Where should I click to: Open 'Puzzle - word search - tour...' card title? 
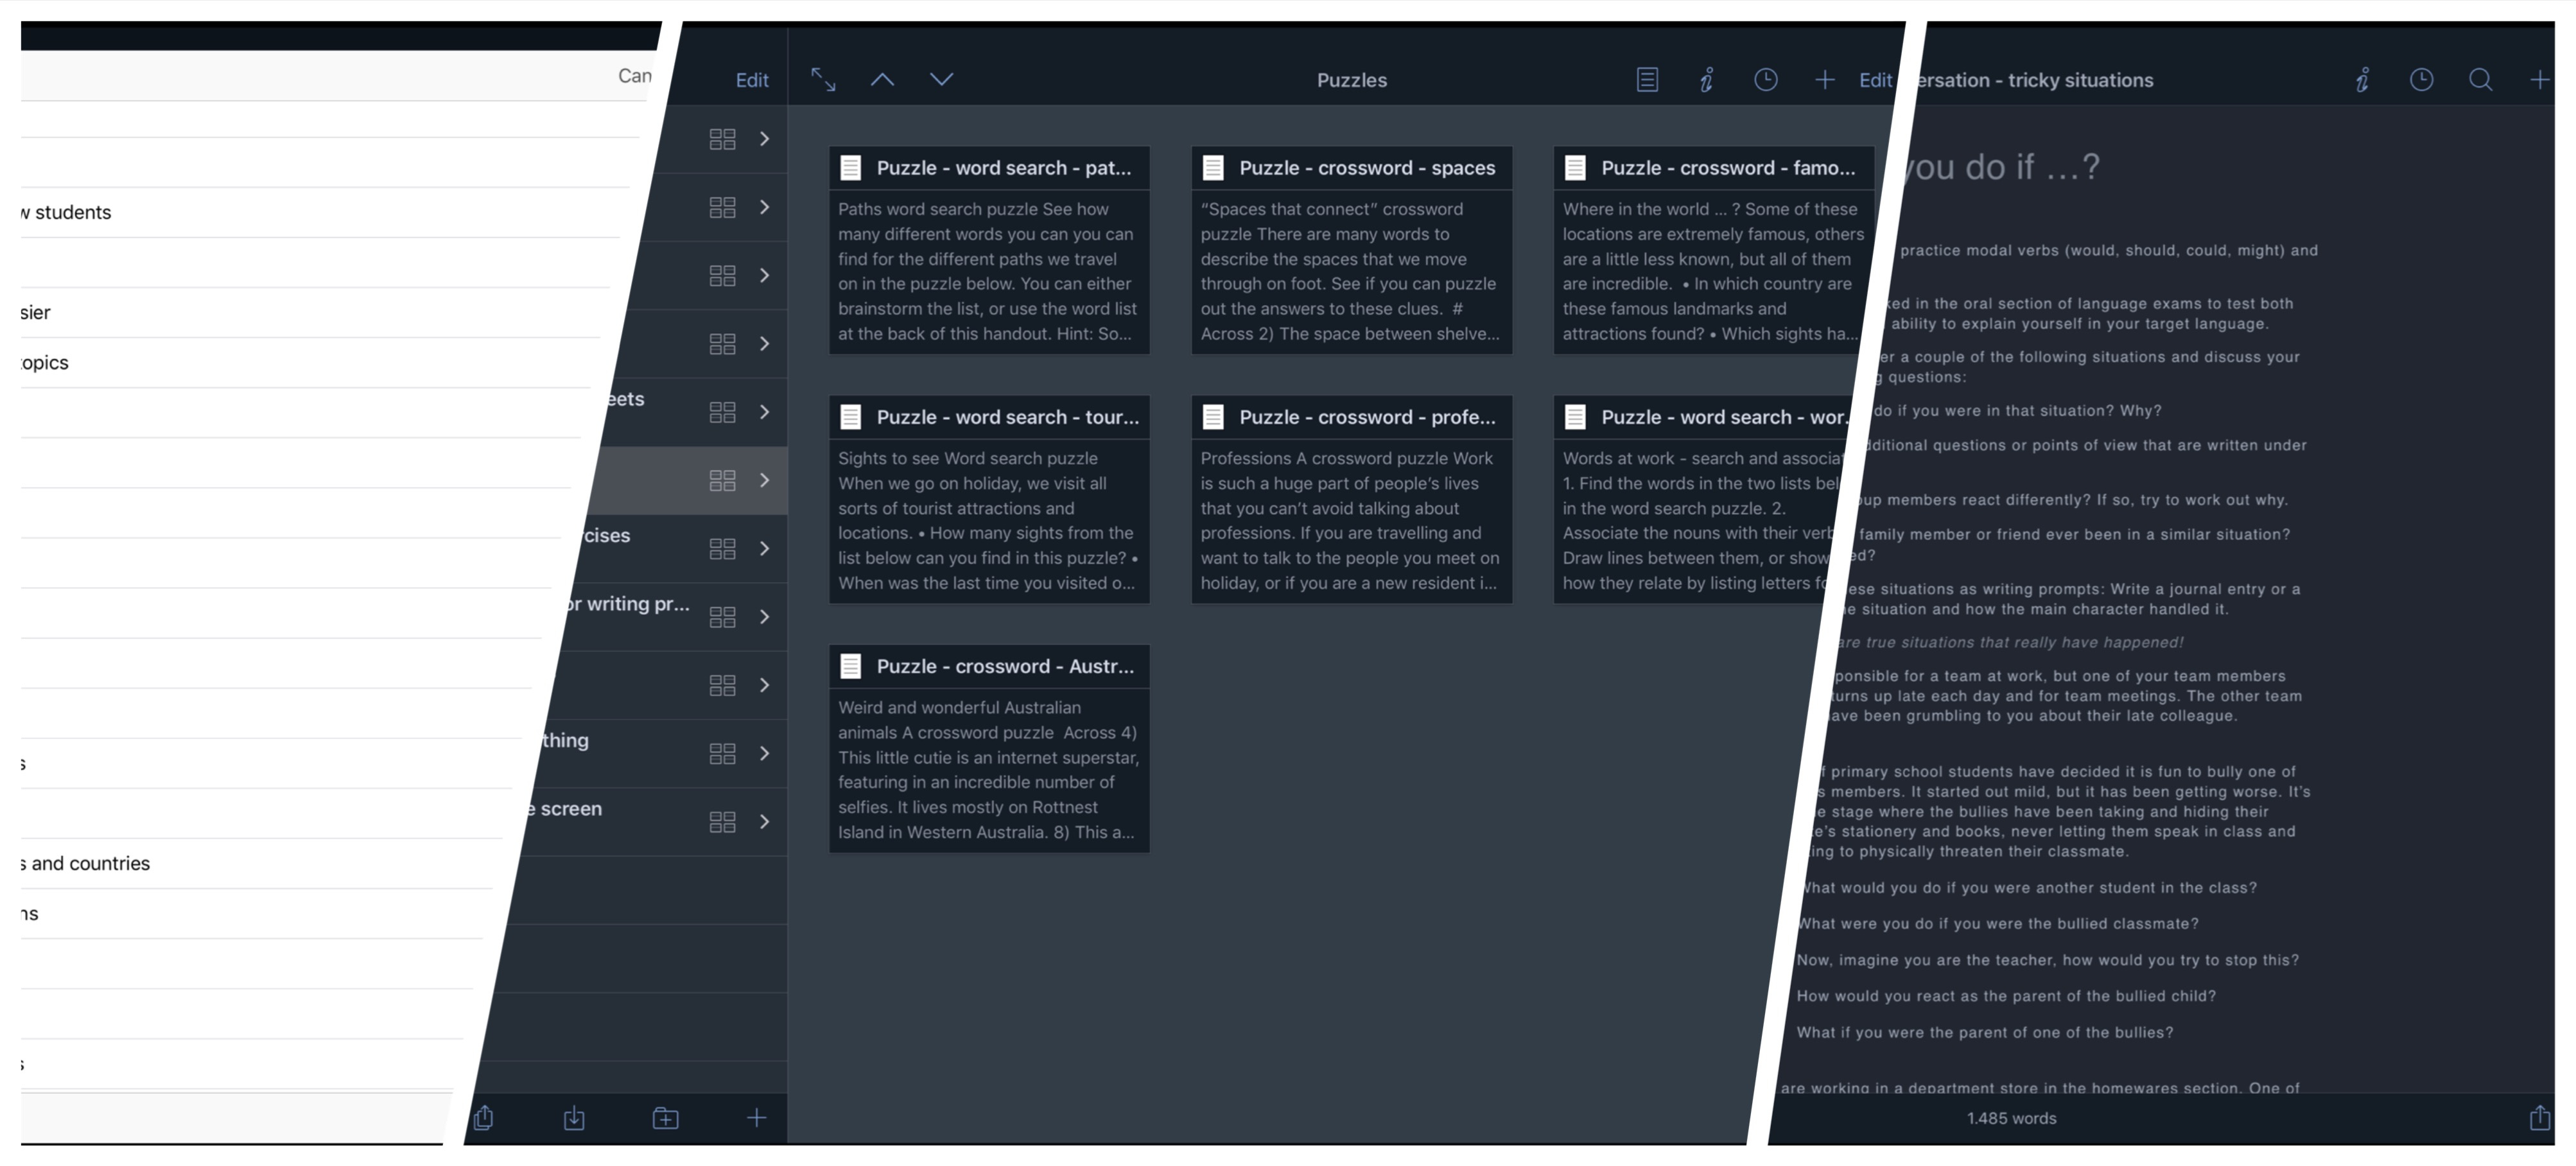[1008, 417]
